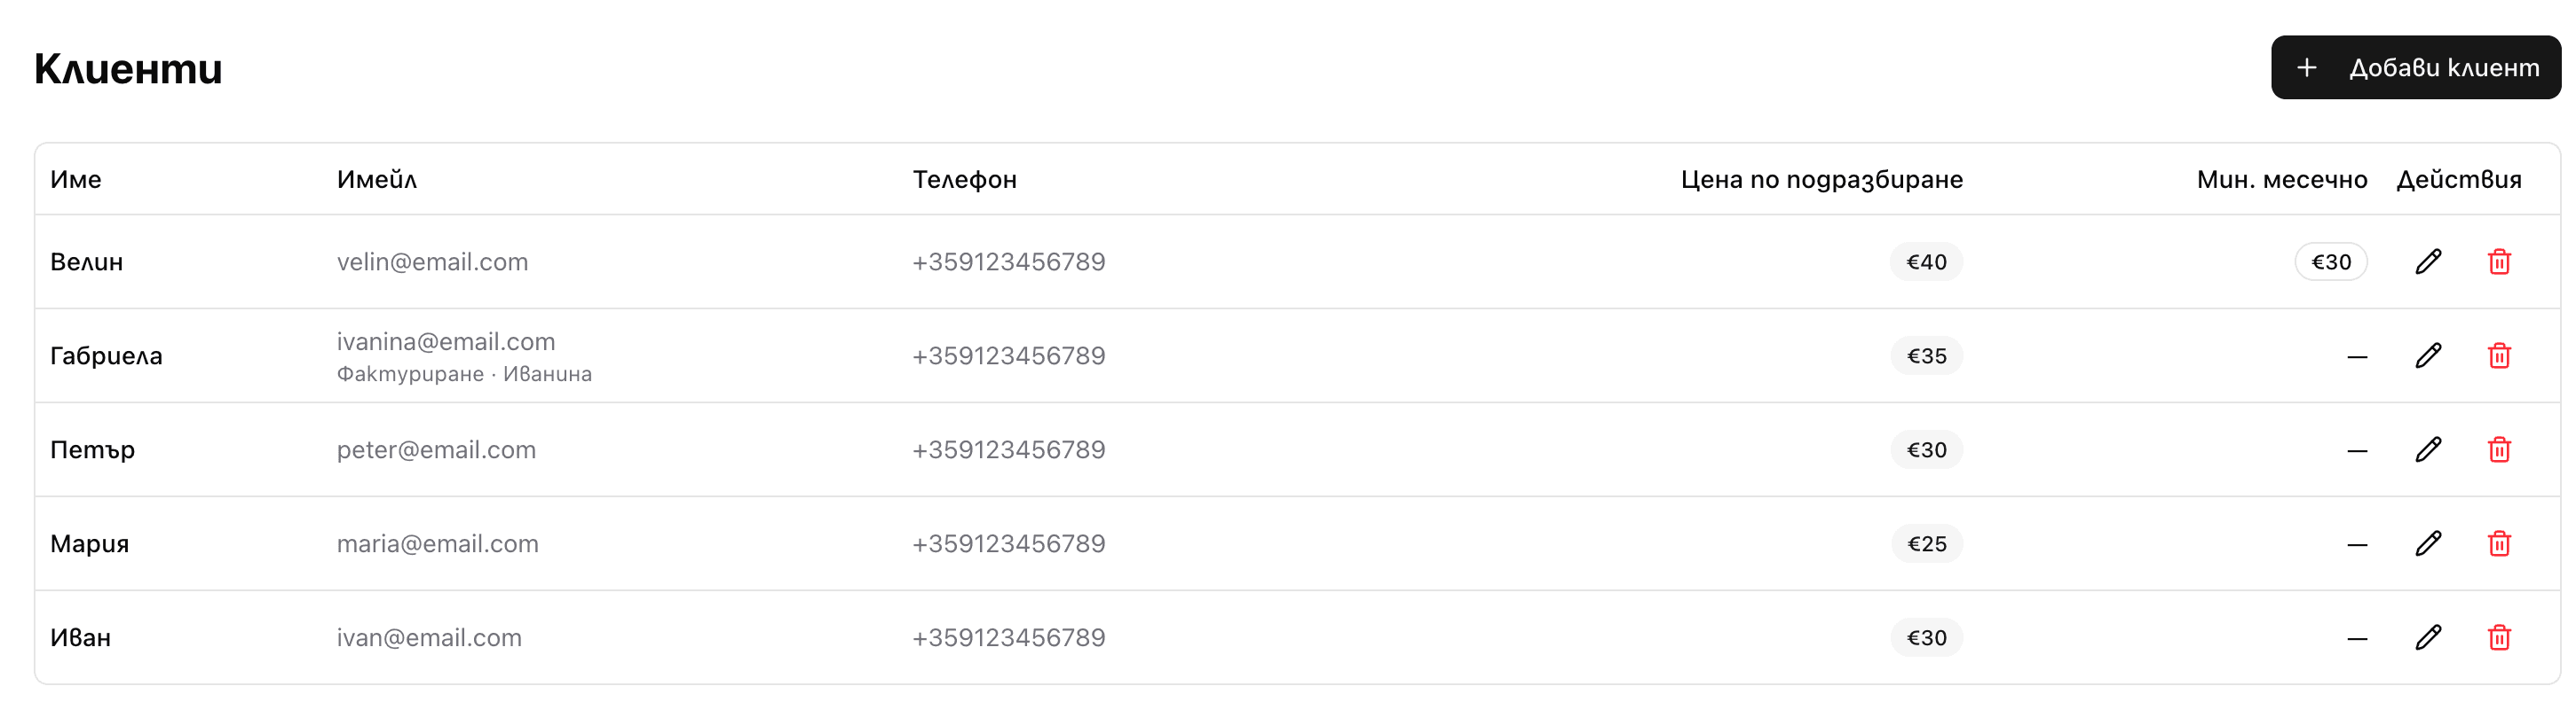Open edit for client Петър

2428,449
